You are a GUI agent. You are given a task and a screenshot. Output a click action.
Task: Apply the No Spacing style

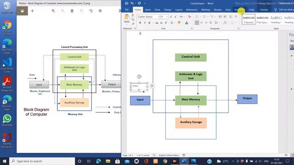tap(262, 19)
